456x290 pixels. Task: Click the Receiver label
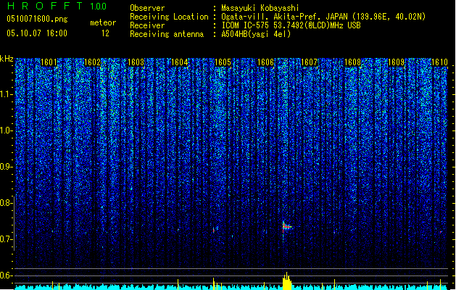tap(147, 25)
